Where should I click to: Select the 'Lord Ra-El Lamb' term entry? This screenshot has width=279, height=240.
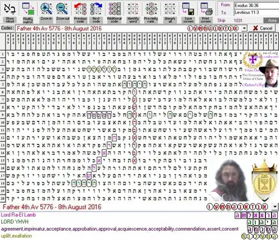point(19,215)
